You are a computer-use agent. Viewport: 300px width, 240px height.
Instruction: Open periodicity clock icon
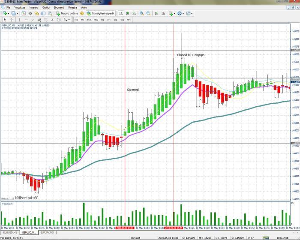tap(180, 13)
